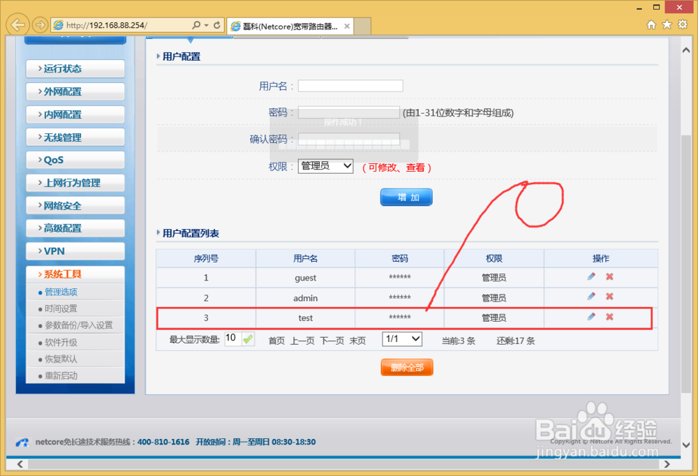Image resolution: width=698 pixels, height=476 pixels.
Task: Open 恢复默认 submenu item
Action: [x=61, y=359]
